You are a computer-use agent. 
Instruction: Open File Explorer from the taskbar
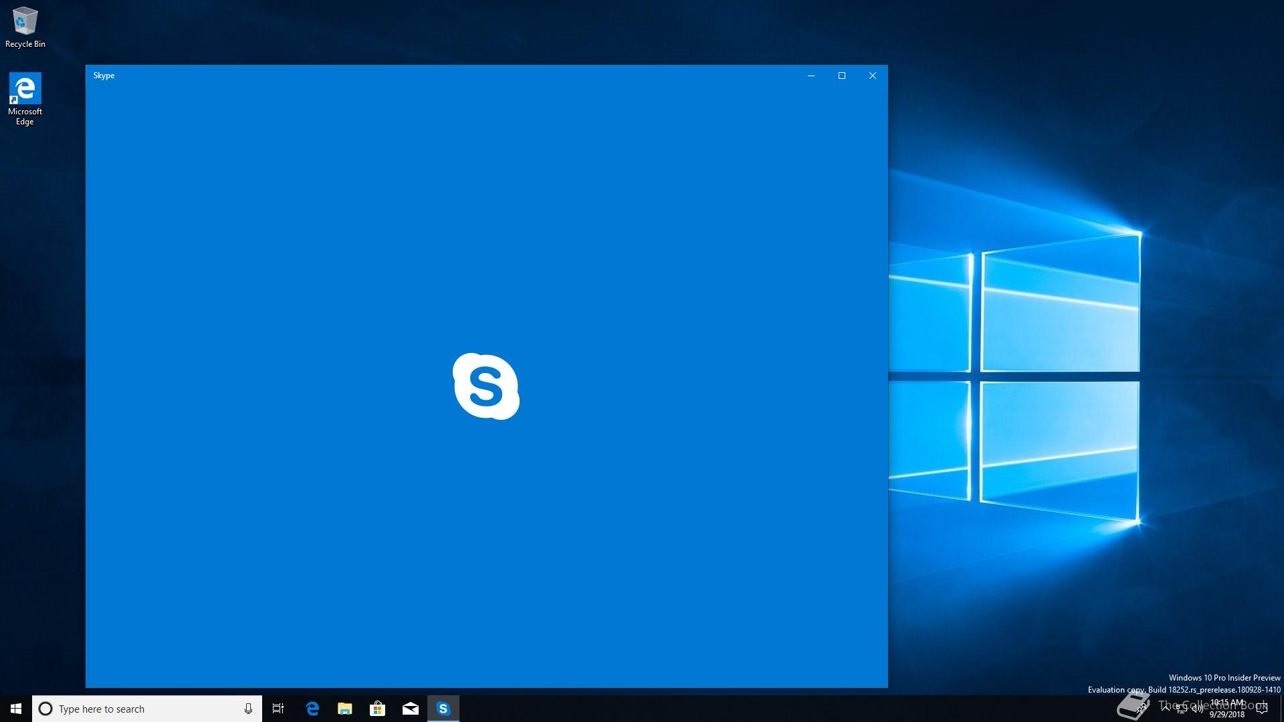(x=345, y=709)
